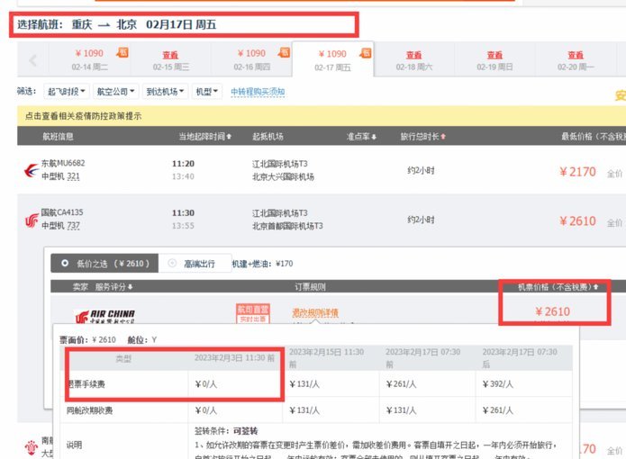Click the 同舱改期收费 row label

point(89,410)
